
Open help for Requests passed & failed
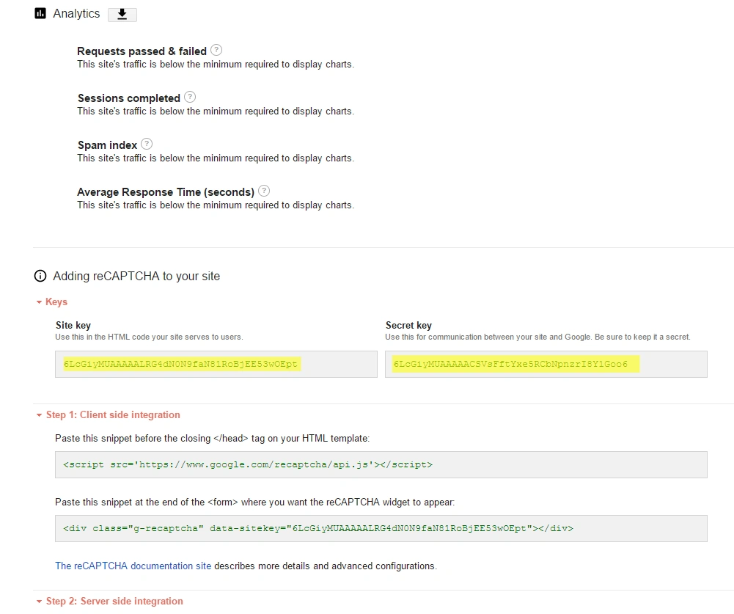click(216, 51)
